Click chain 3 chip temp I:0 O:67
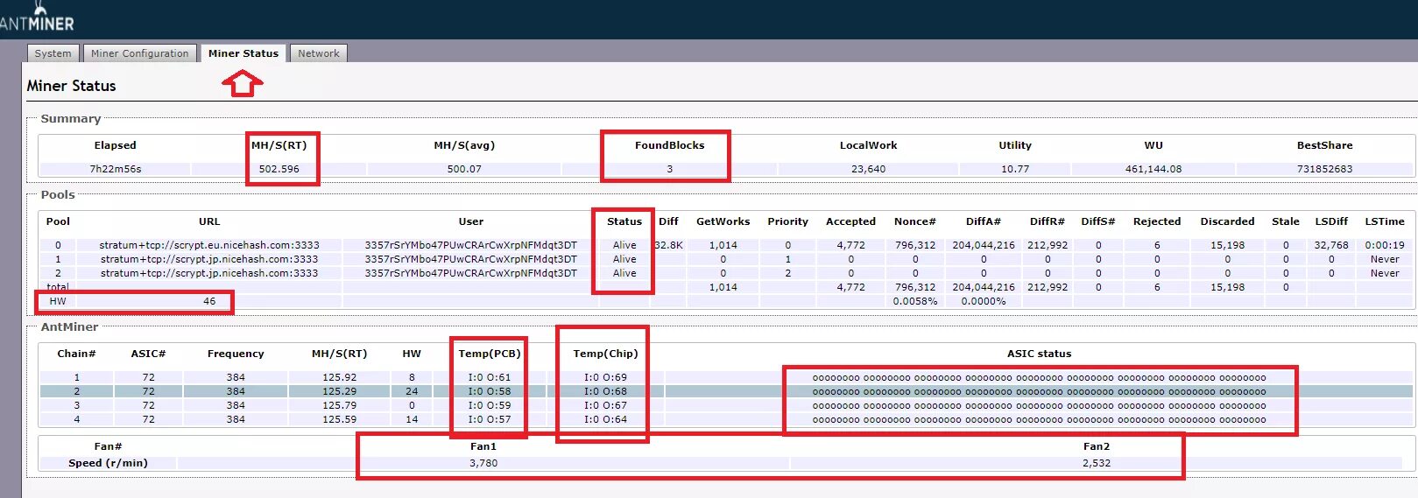The height and width of the screenshot is (498, 1418). (x=606, y=405)
